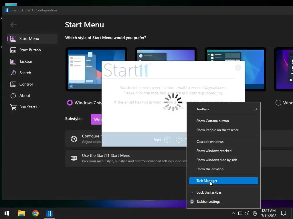
Task: Click the network tray icon
Action: pyautogui.click(x=240, y=213)
